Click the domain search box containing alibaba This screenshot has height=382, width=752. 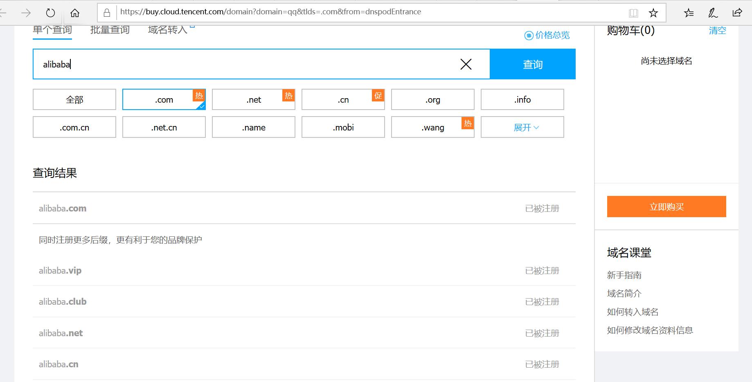tap(261, 64)
